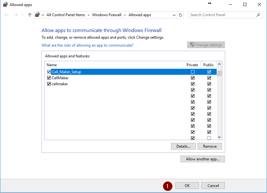Click the Back navigation arrow
This screenshot has width=267, height=193.
(6, 15)
